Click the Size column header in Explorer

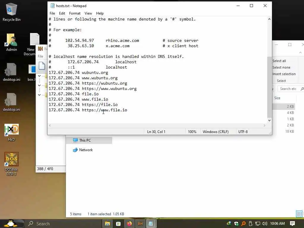tap(277, 98)
